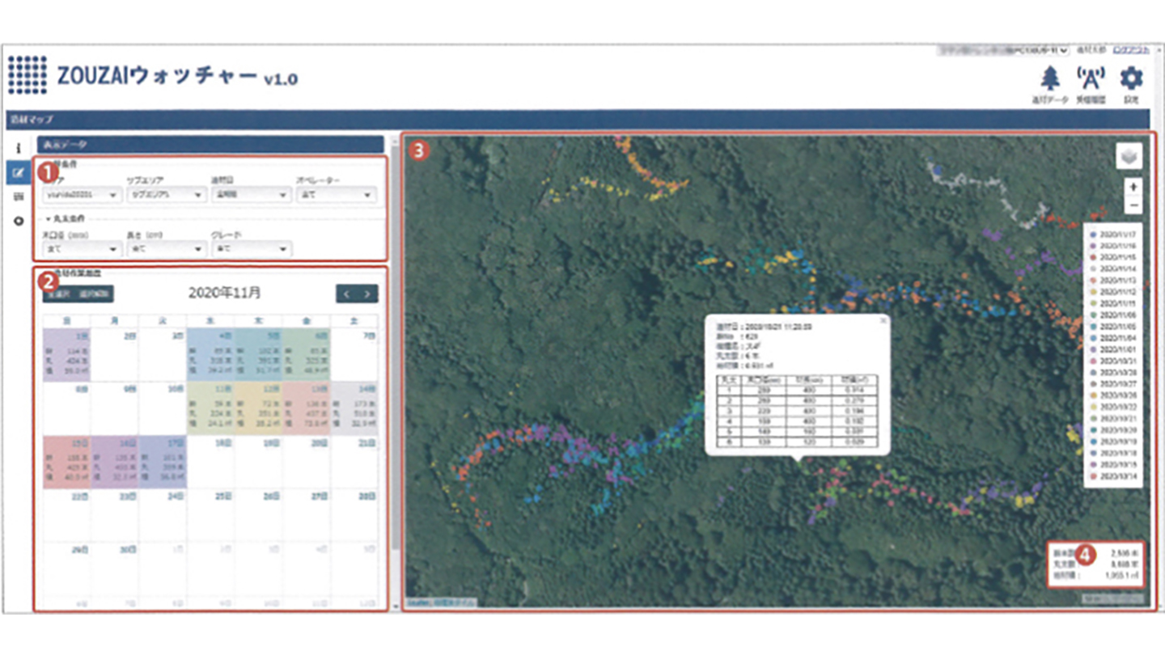Zoom in with the map plus button
Image resolution: width=1165 pixels, height=655 pixels.
pyautogui.click(x=1133, y=187)
